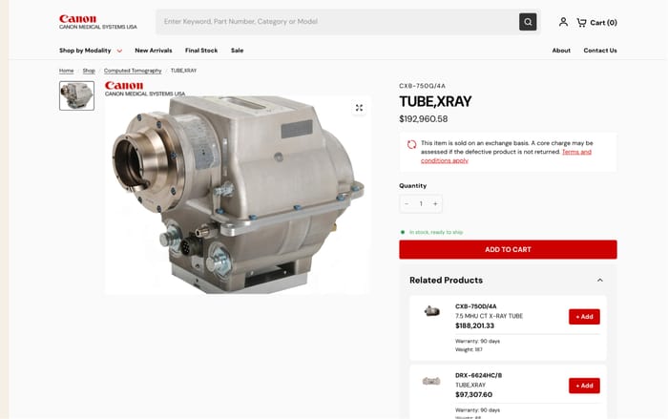Click the main X-ray tube product image

238,195
